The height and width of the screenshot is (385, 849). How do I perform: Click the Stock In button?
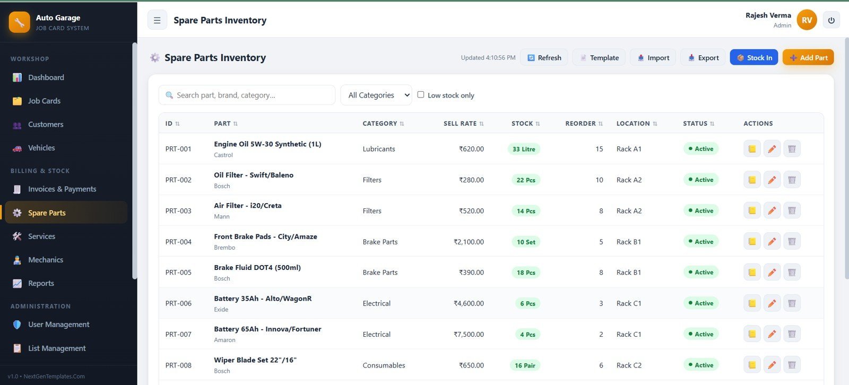click(x=754, y=57)
